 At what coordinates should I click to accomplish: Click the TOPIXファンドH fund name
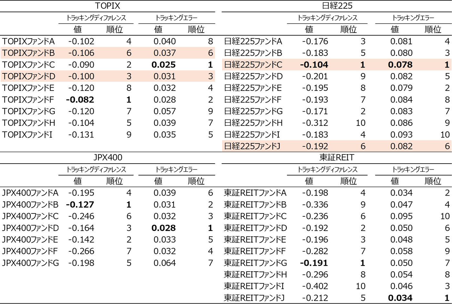click(x=29, y=123)
